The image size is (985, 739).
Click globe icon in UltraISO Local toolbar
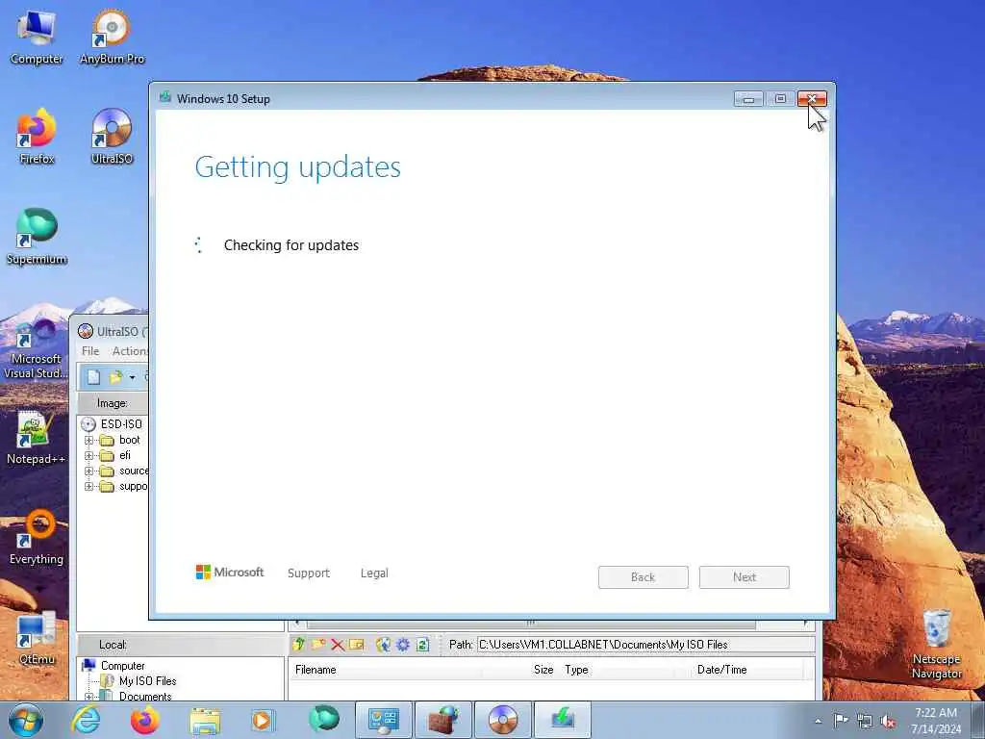click(x=383, y=644)
